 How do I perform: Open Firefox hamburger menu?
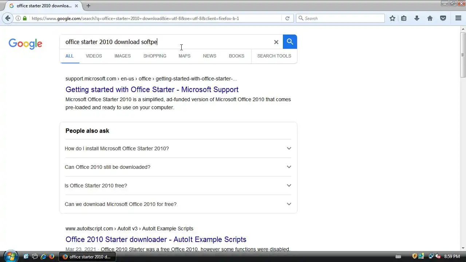(458, 18)
